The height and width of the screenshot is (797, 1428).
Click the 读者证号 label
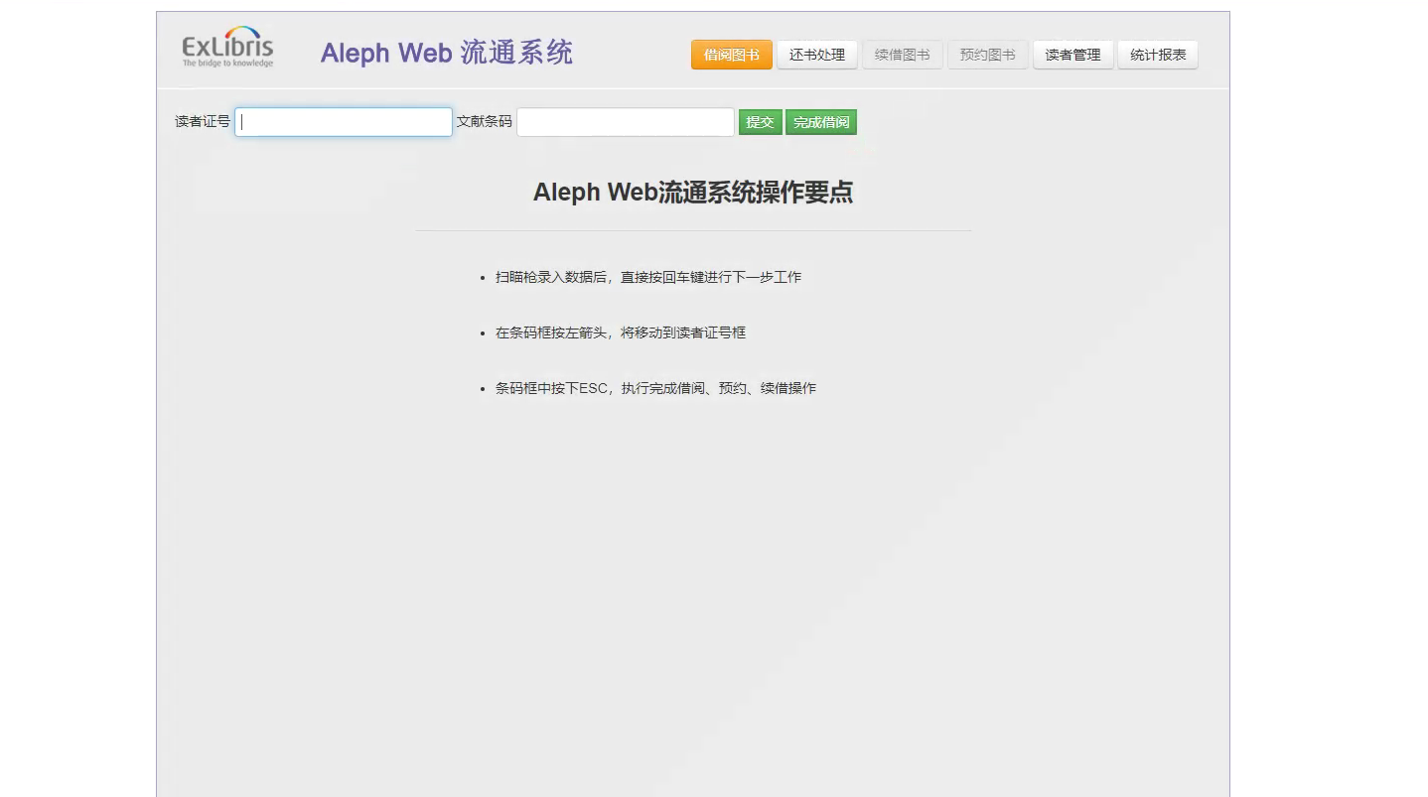coord(203,121)
